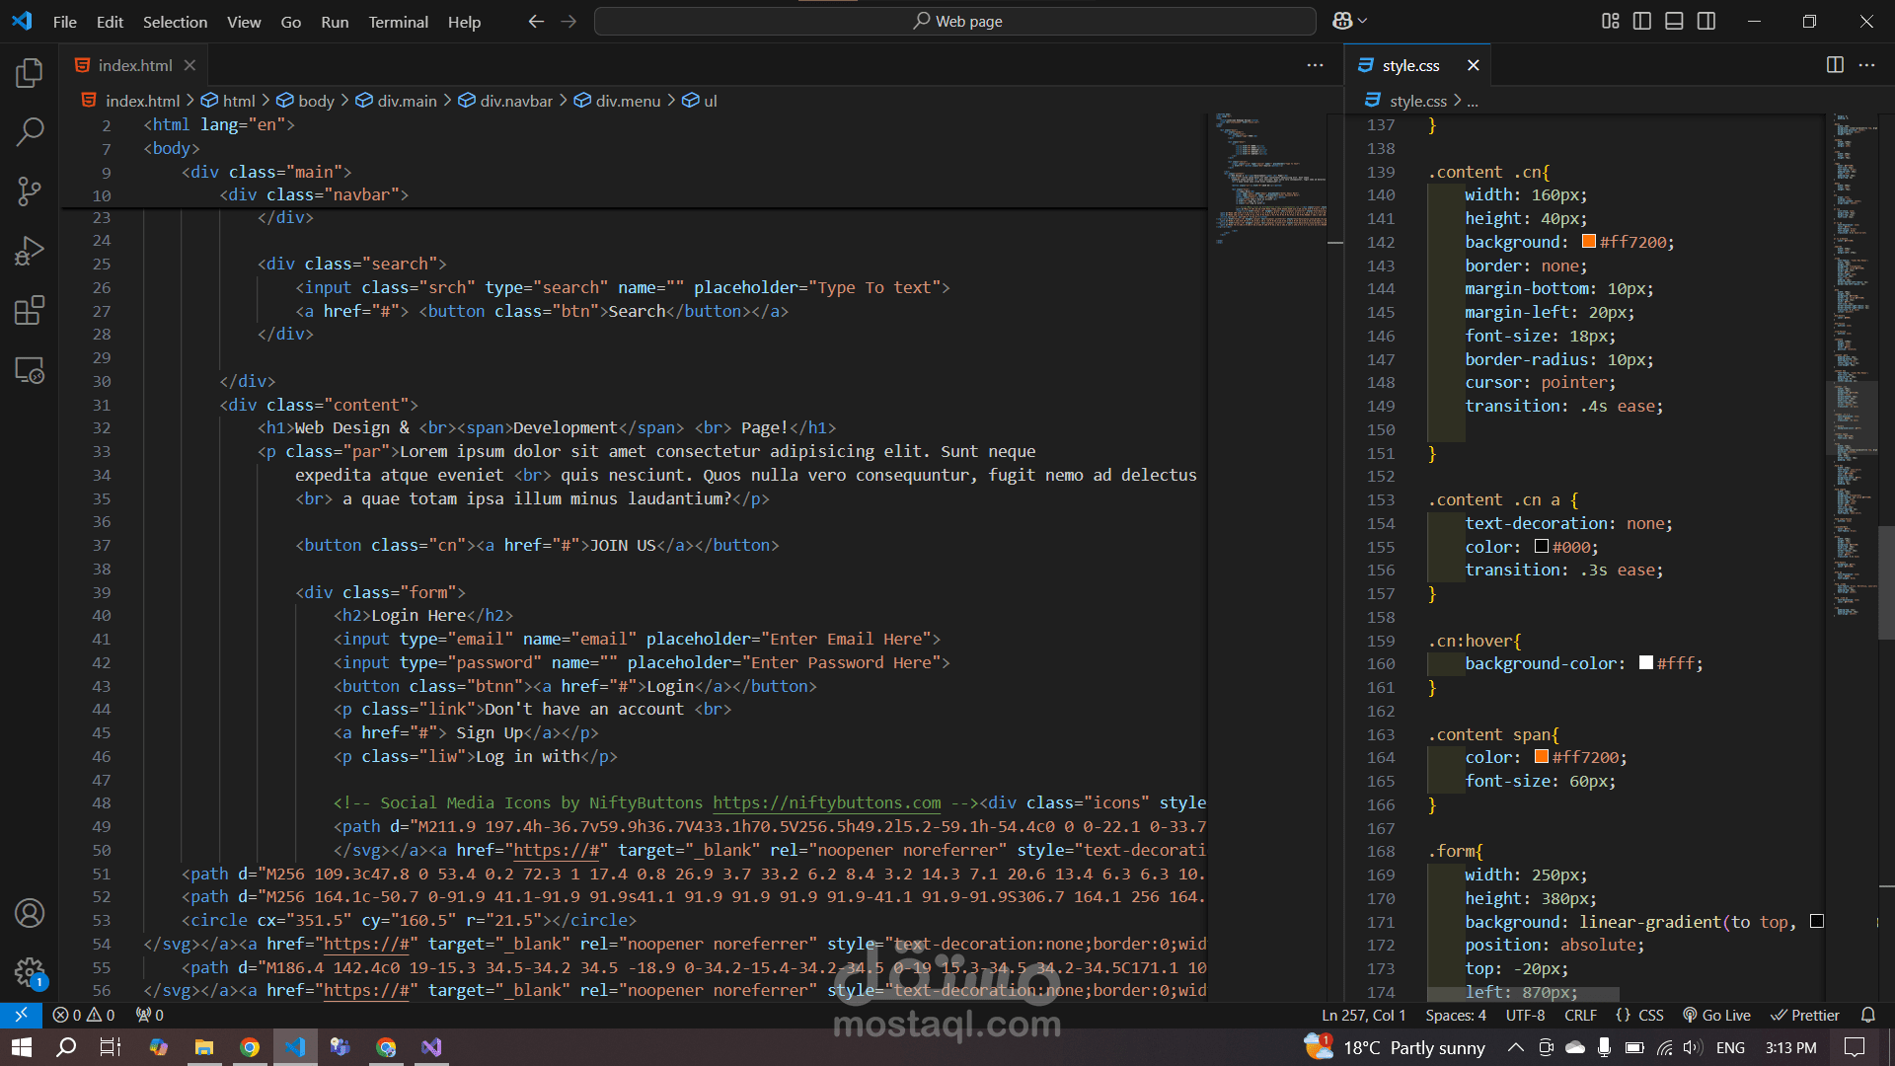Open the Search view in activity bar
1895x1066 pixels.
[x=30, y=131]
